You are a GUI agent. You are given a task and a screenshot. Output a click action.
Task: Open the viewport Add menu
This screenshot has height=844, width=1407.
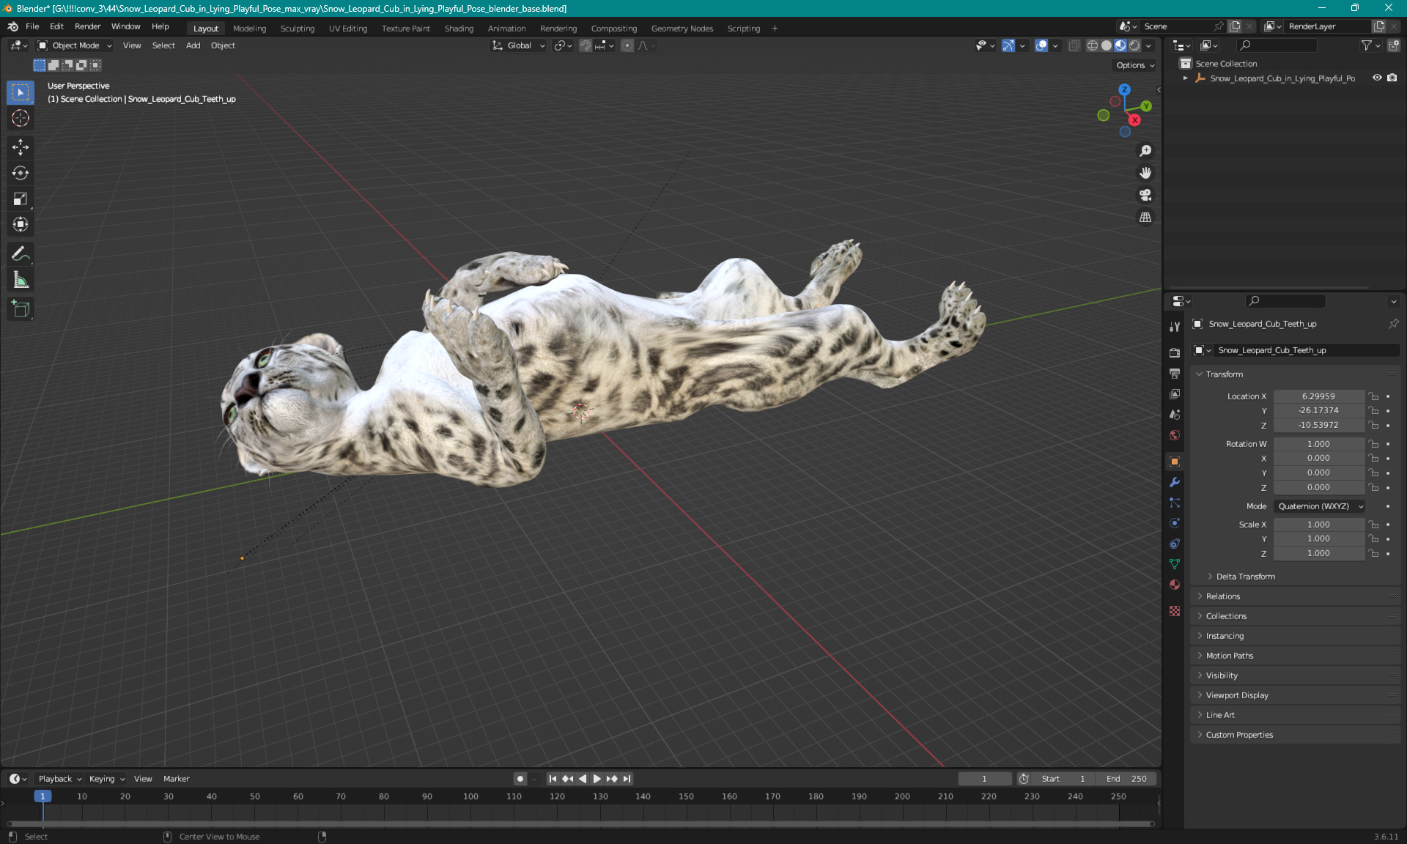coord(193,45)
